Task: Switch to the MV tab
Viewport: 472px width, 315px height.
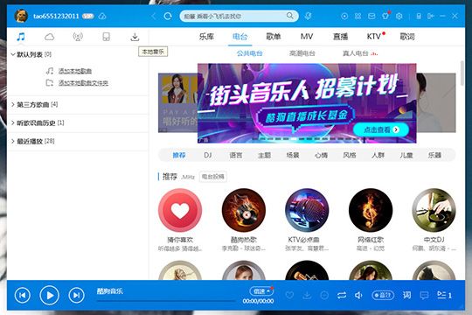Action: [x=307, y=37]
